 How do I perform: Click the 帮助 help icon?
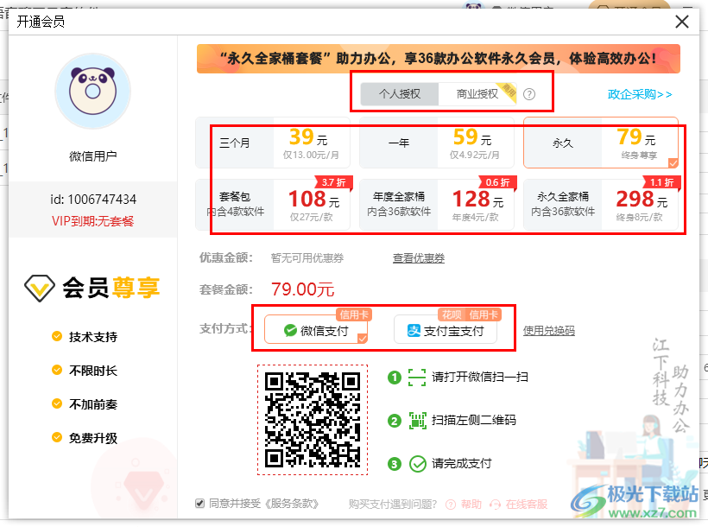point(451,504)
